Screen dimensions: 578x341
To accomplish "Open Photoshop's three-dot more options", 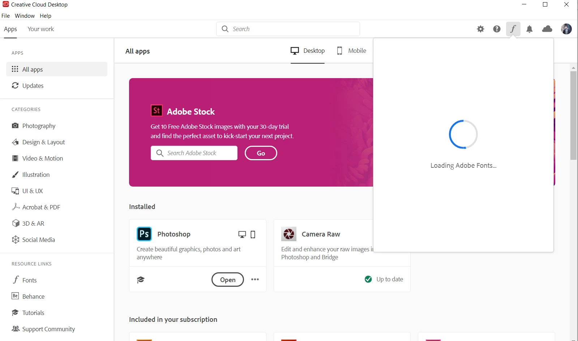I will pos(255,279).
